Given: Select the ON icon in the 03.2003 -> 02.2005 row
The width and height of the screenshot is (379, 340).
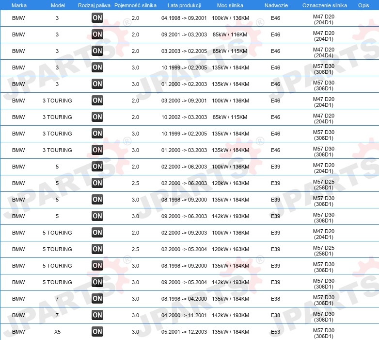Looking at the screenshot, I should [x=97, y=51].
